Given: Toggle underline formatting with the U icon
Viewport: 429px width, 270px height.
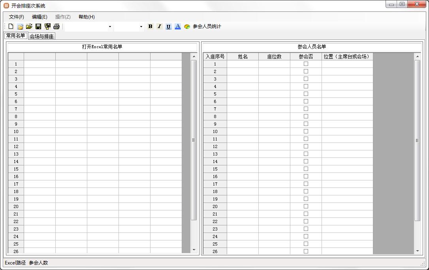Looking at the screenshot, I should tap(168, 26).
